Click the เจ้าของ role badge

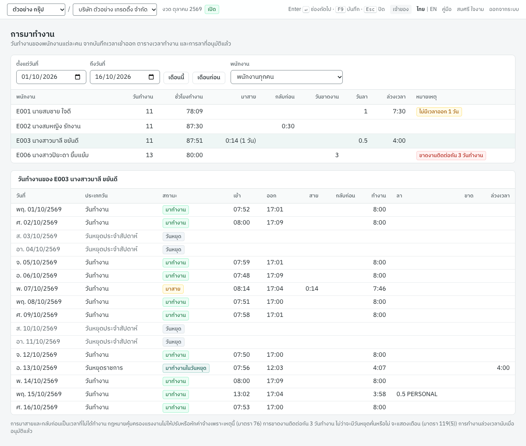pos(401,9)
